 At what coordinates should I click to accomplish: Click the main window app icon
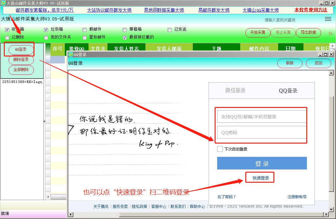(3, 3)
